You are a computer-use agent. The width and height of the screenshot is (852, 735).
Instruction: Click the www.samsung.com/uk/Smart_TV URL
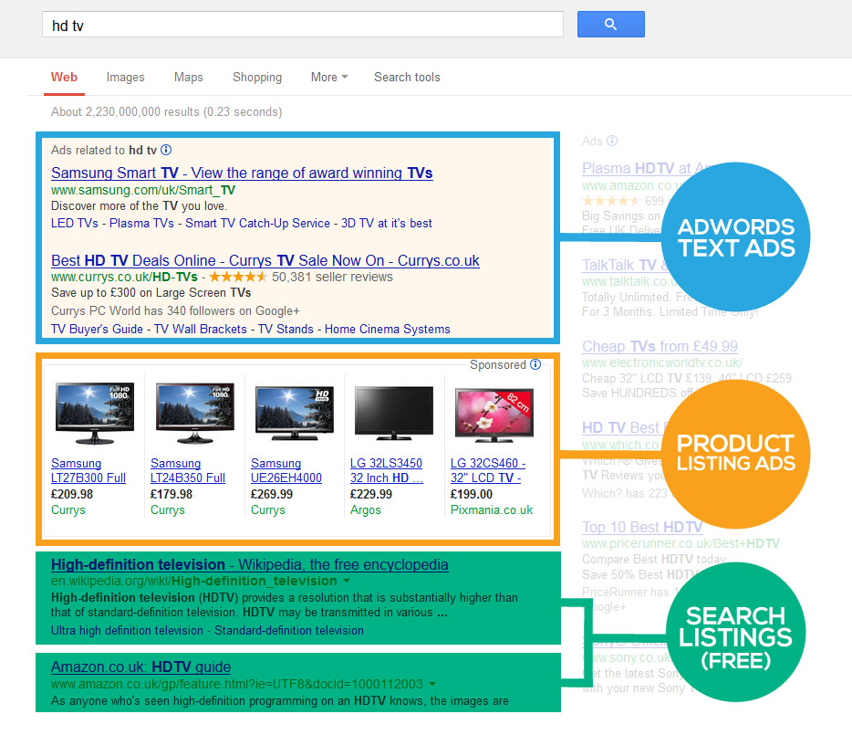tap(143, 190)
